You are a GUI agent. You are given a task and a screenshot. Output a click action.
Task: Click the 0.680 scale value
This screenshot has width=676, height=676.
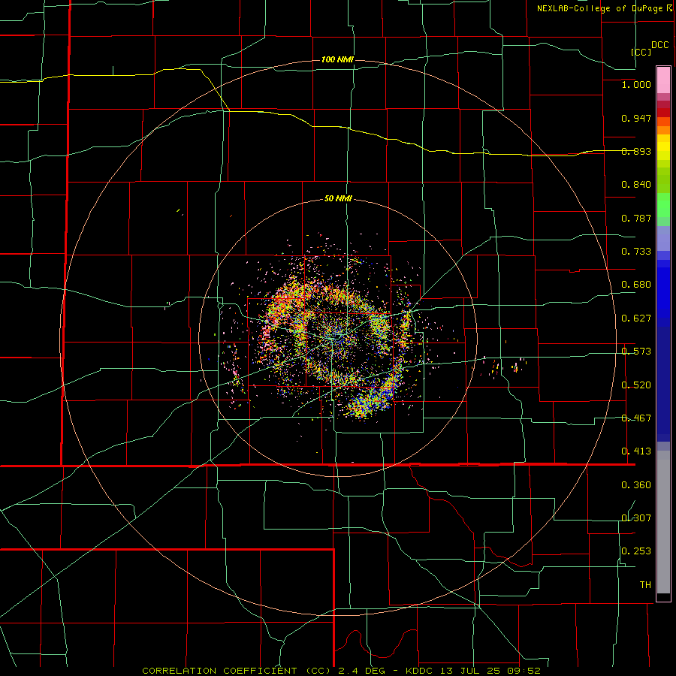click(636, 285)
